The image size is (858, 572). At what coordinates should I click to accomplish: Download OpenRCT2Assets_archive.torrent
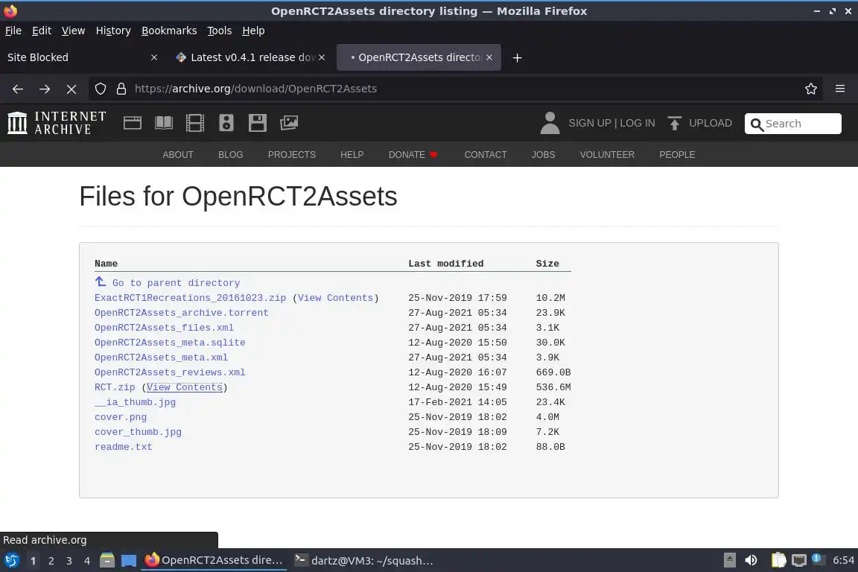[181, 313]
